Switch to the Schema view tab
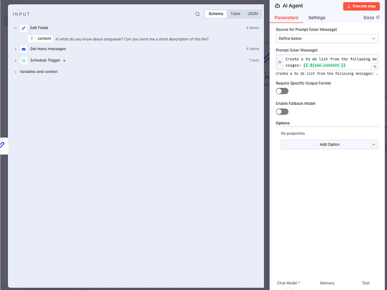 pos(216,14)
